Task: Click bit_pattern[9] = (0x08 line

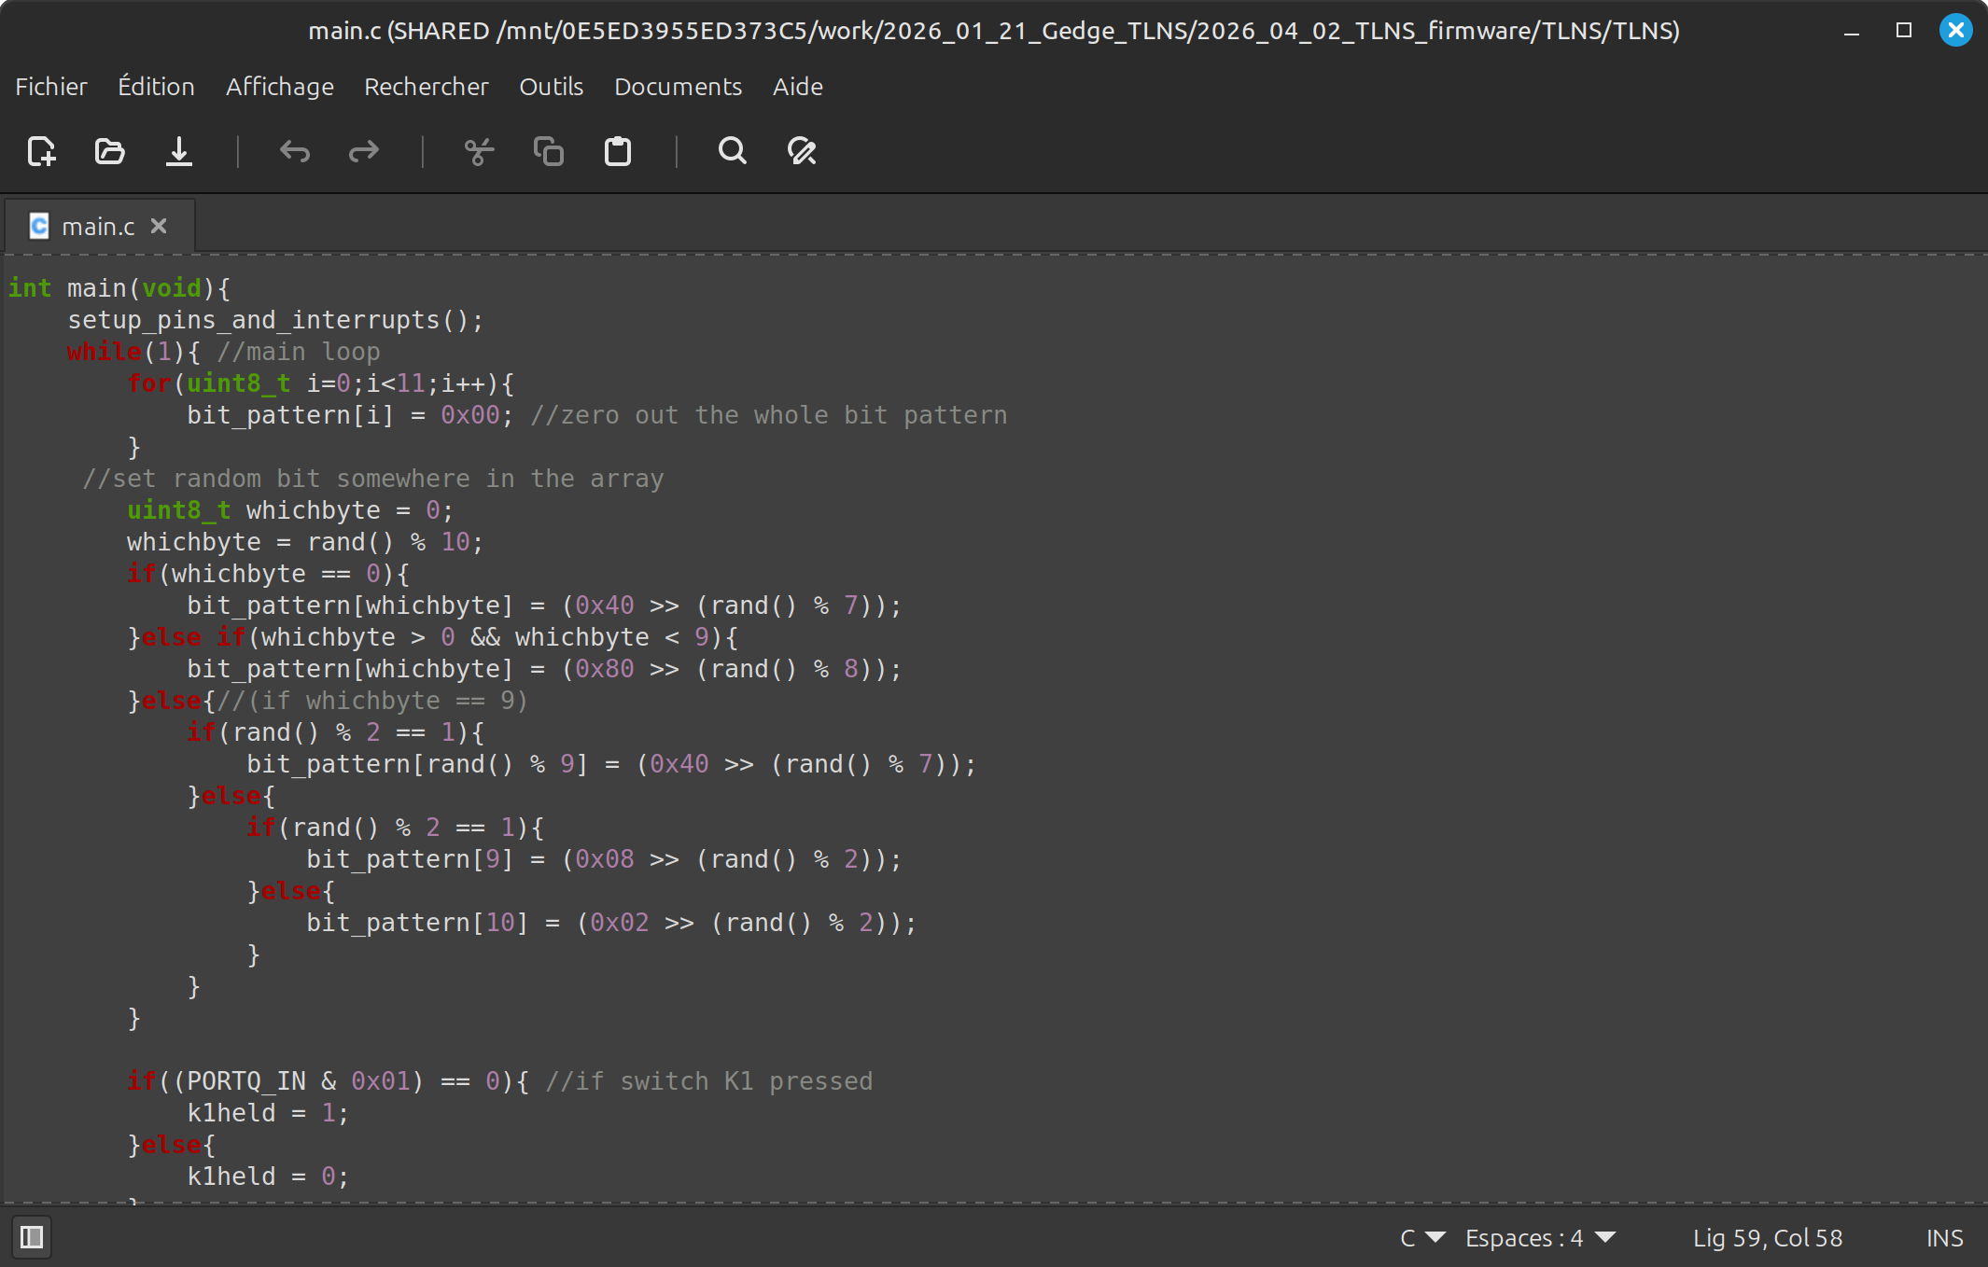Action: click(x=604, y=859)
